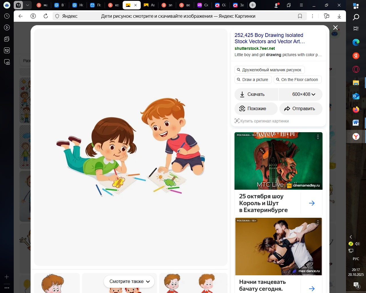
Task: Bookmark this page with the bookmark icon
Action: (x=300, y=16)
